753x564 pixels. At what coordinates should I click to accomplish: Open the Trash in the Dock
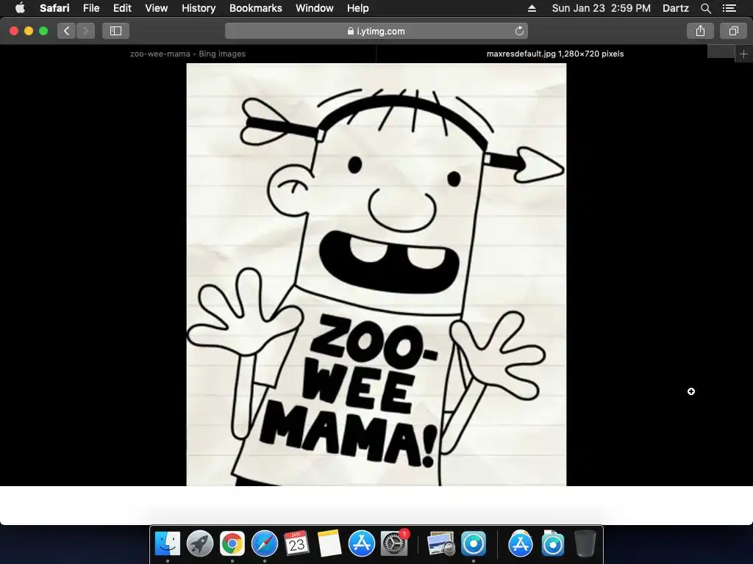(x=585, y=544)
